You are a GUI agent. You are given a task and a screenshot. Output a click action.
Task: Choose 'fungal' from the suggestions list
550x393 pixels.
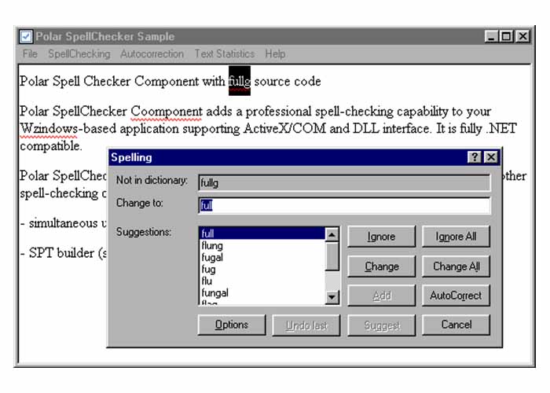(x=214, y=293)
